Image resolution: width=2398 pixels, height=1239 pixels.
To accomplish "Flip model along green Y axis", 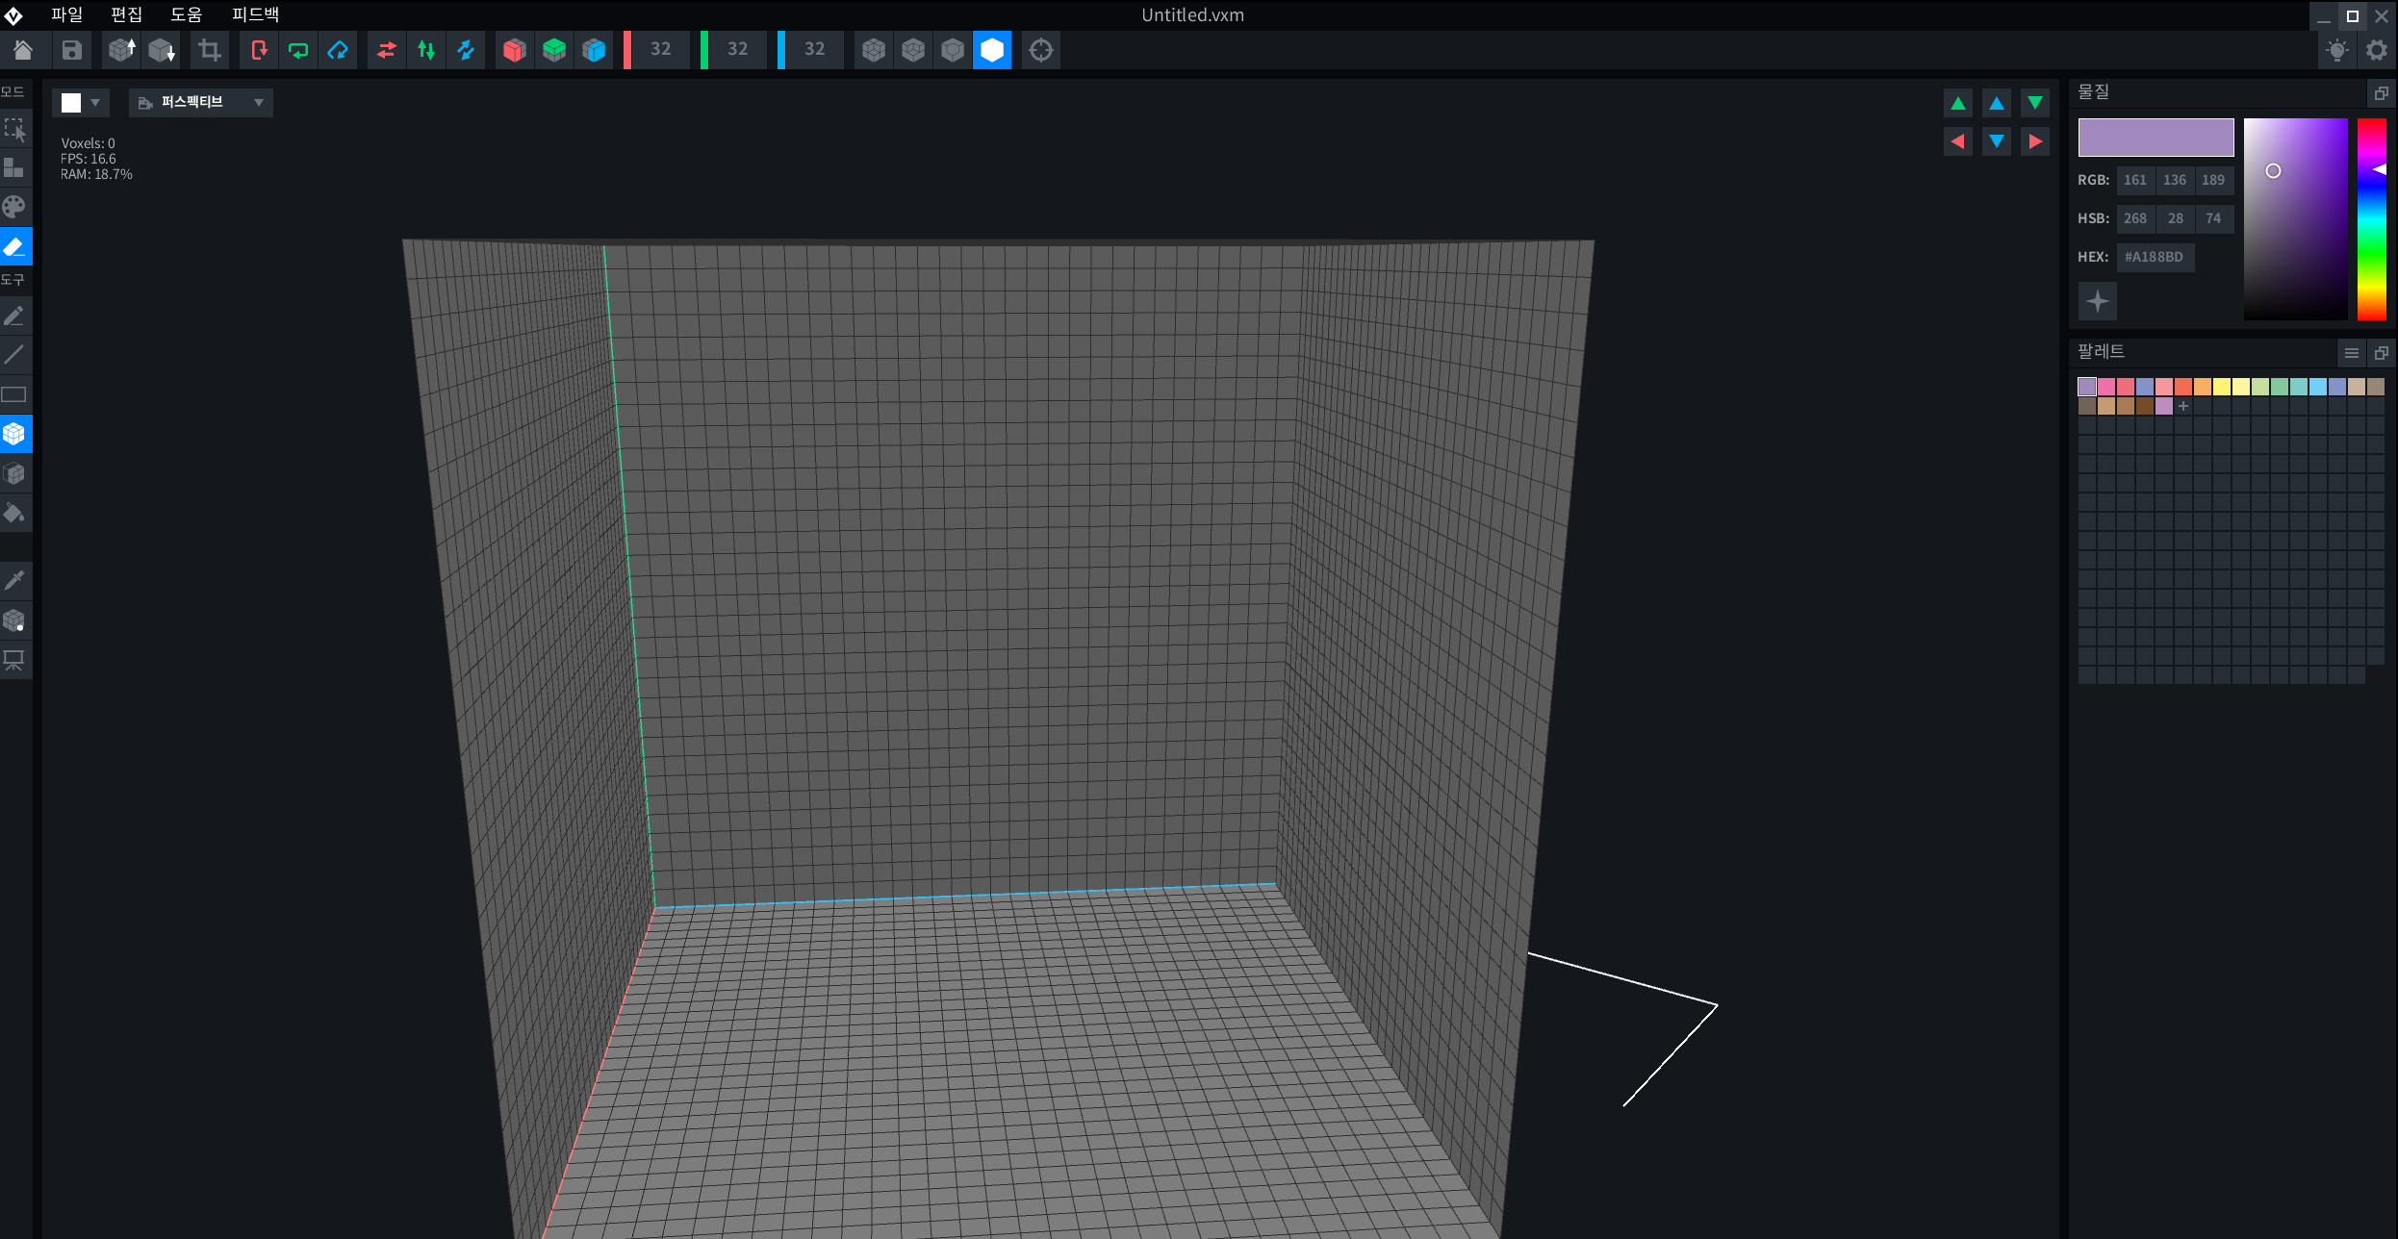I will tap(426, 50).
